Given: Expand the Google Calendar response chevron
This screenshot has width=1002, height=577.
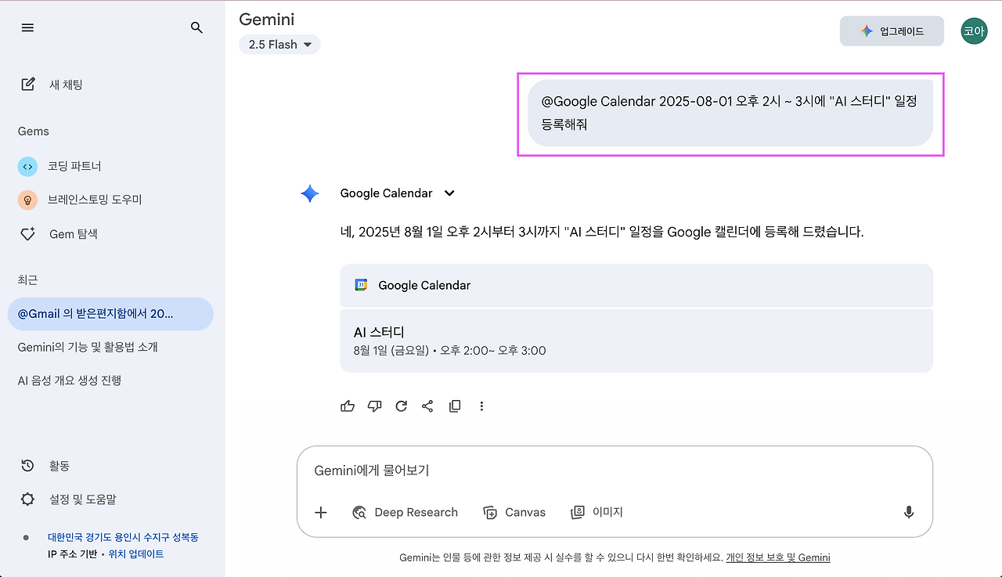Looking at the screenshot, I should (449, 193).
